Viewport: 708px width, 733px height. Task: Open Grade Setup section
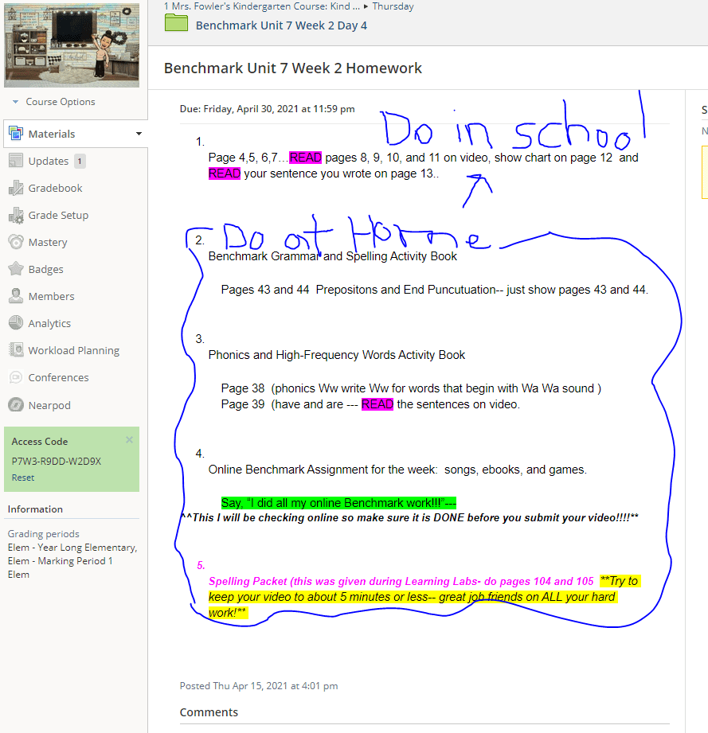(x=58, y=216)
